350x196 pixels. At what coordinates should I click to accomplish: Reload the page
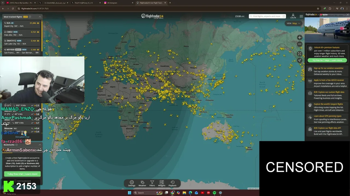point(13,8)
